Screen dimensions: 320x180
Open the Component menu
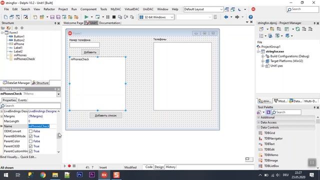(88, 9)
